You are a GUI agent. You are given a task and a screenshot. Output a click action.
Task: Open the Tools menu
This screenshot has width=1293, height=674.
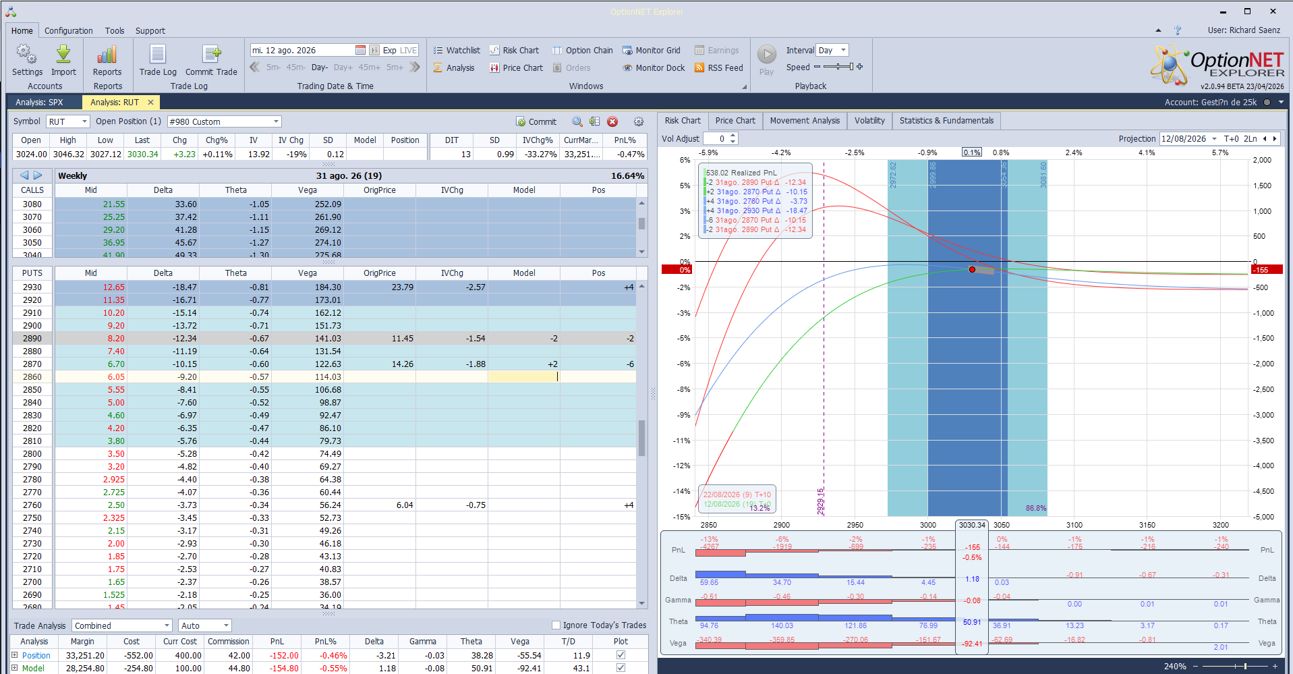coord(115,30)
